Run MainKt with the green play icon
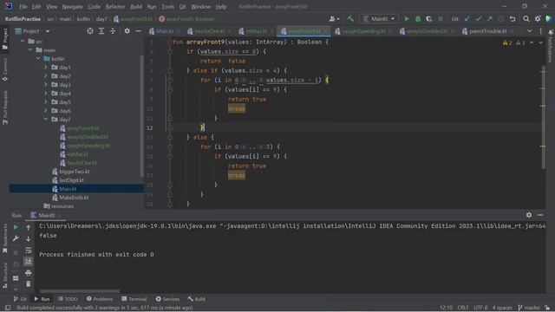The height and width of the screenshot is (312, 555). click(x=407, y=19)
